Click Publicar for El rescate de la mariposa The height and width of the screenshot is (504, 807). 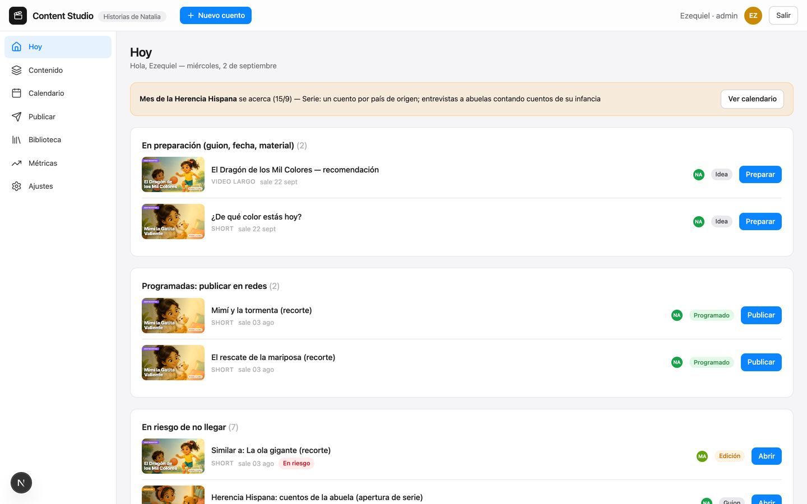(761, 362)
